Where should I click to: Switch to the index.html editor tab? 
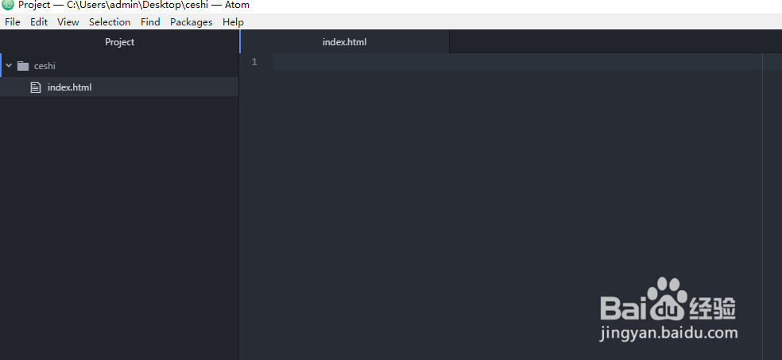click(345, 42)
